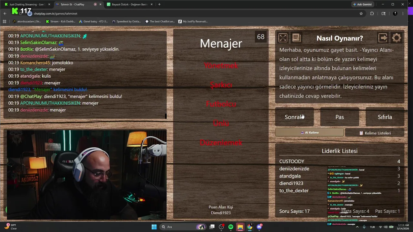This screenshot has width=413, height=232.
Task: Click the exit arrow icon beside Nasıl Oynanır
Action: (x=383, y=38)
